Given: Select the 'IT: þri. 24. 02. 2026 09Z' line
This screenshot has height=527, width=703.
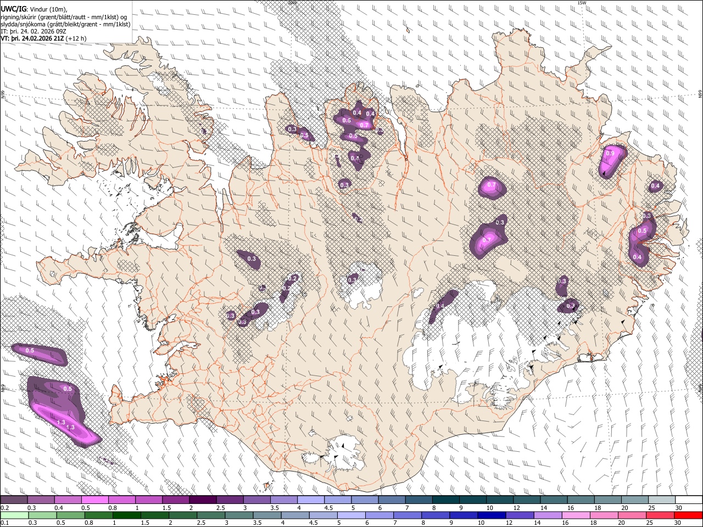Looking at the screenshot, I should coord(33,31).
